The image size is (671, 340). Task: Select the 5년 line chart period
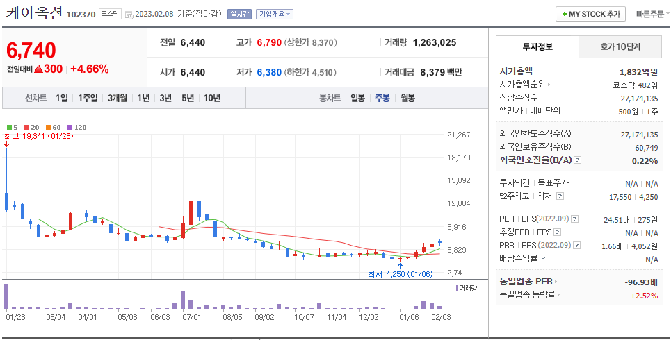point(188,99)
